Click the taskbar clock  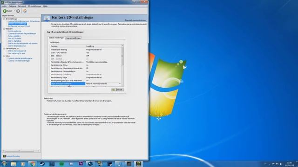[290, 164]
